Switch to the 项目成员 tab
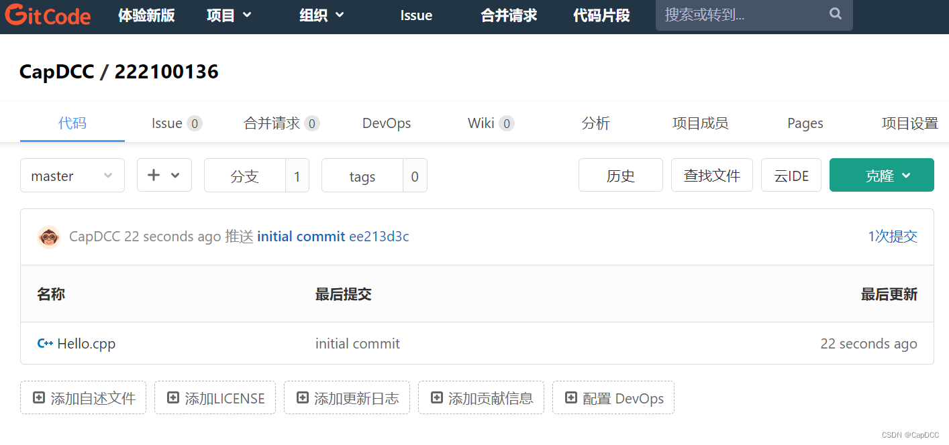The height and width of the screenshot is (445, 949). (701, 123)
